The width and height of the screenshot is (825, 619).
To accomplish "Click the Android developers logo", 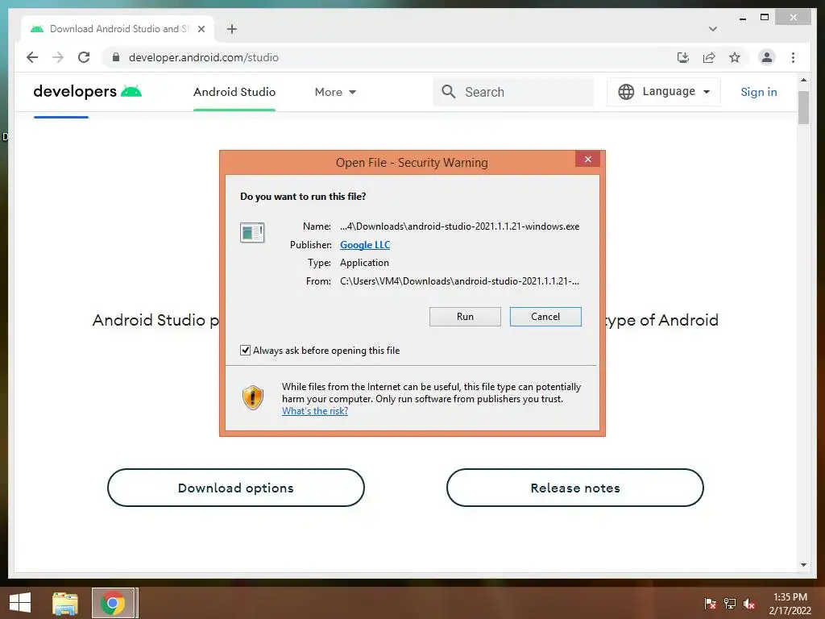I will pos(87,92).
